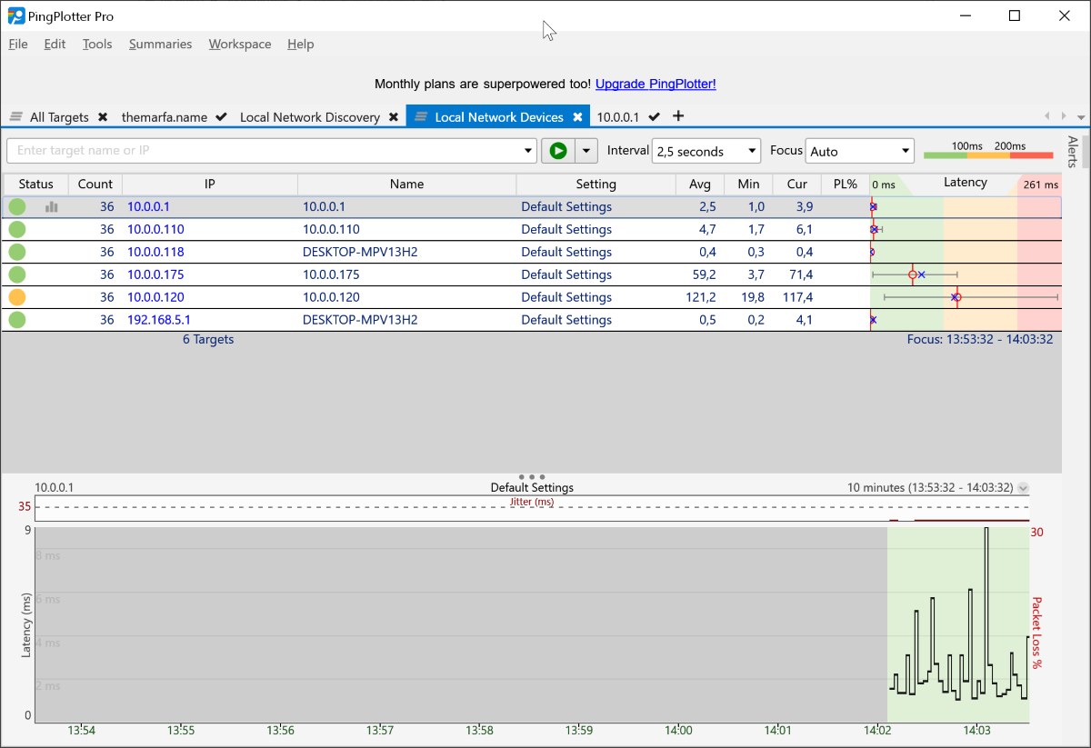Click the three-dot panel splitter handle

[x=532, y=476]
